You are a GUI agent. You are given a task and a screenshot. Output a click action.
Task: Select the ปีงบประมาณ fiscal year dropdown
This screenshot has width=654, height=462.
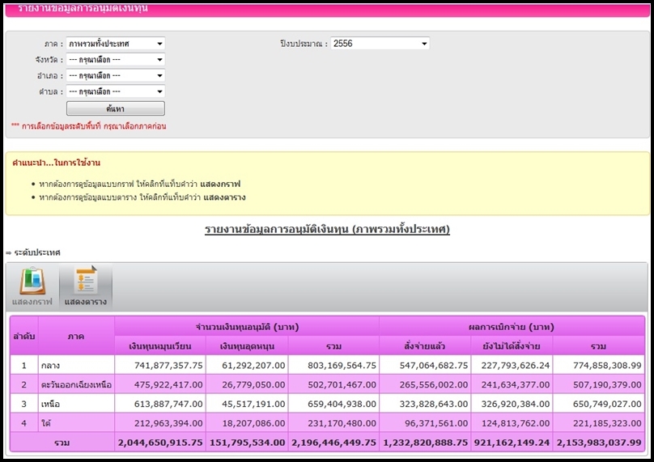[x=380, y=44]
